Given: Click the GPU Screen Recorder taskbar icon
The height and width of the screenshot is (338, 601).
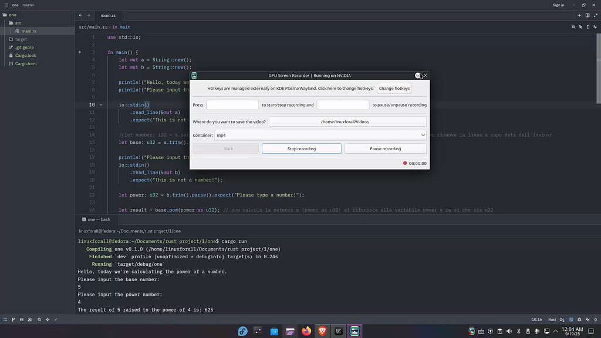Looking at the screenshot, I should tap(354, 331).
